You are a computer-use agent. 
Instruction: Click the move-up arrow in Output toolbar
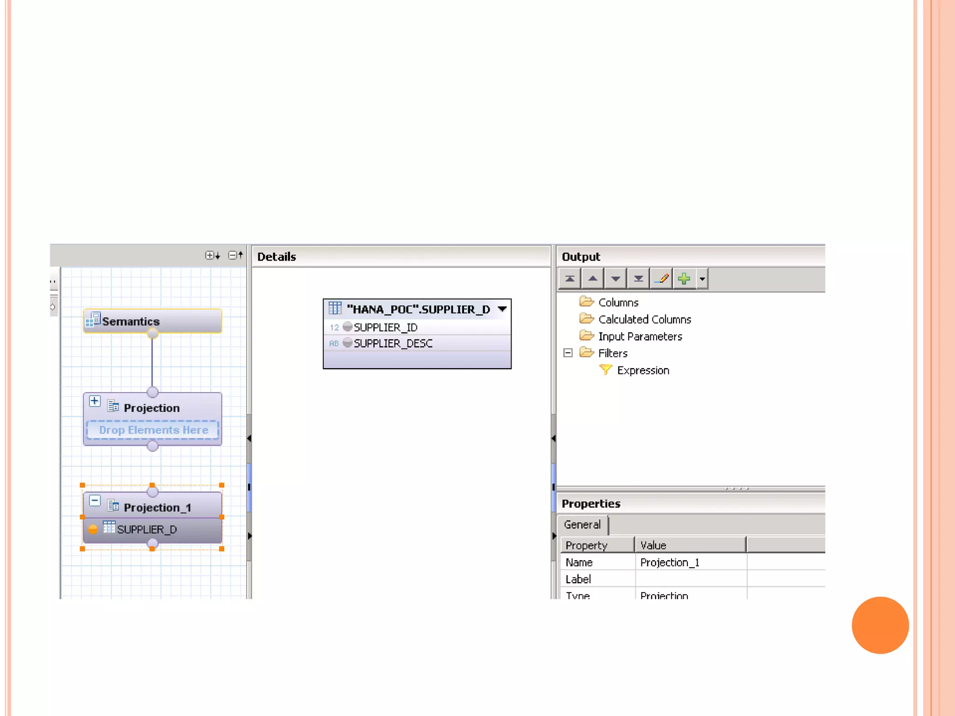[x=592, y=279]
